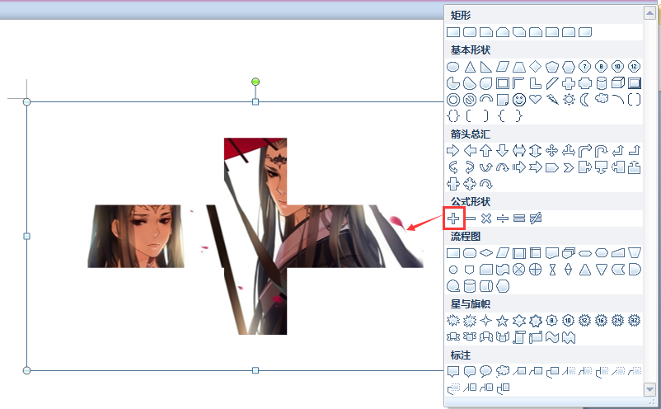Pick the Double Brace shape
The image size is (661, 409).
pyautogui.click(x=453, y=116)
